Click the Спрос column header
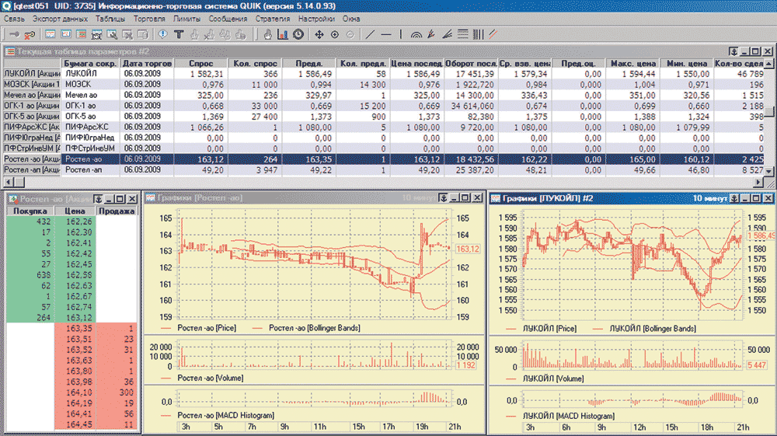Viewport: 777px width, 436px height. [x=200, y=64]
